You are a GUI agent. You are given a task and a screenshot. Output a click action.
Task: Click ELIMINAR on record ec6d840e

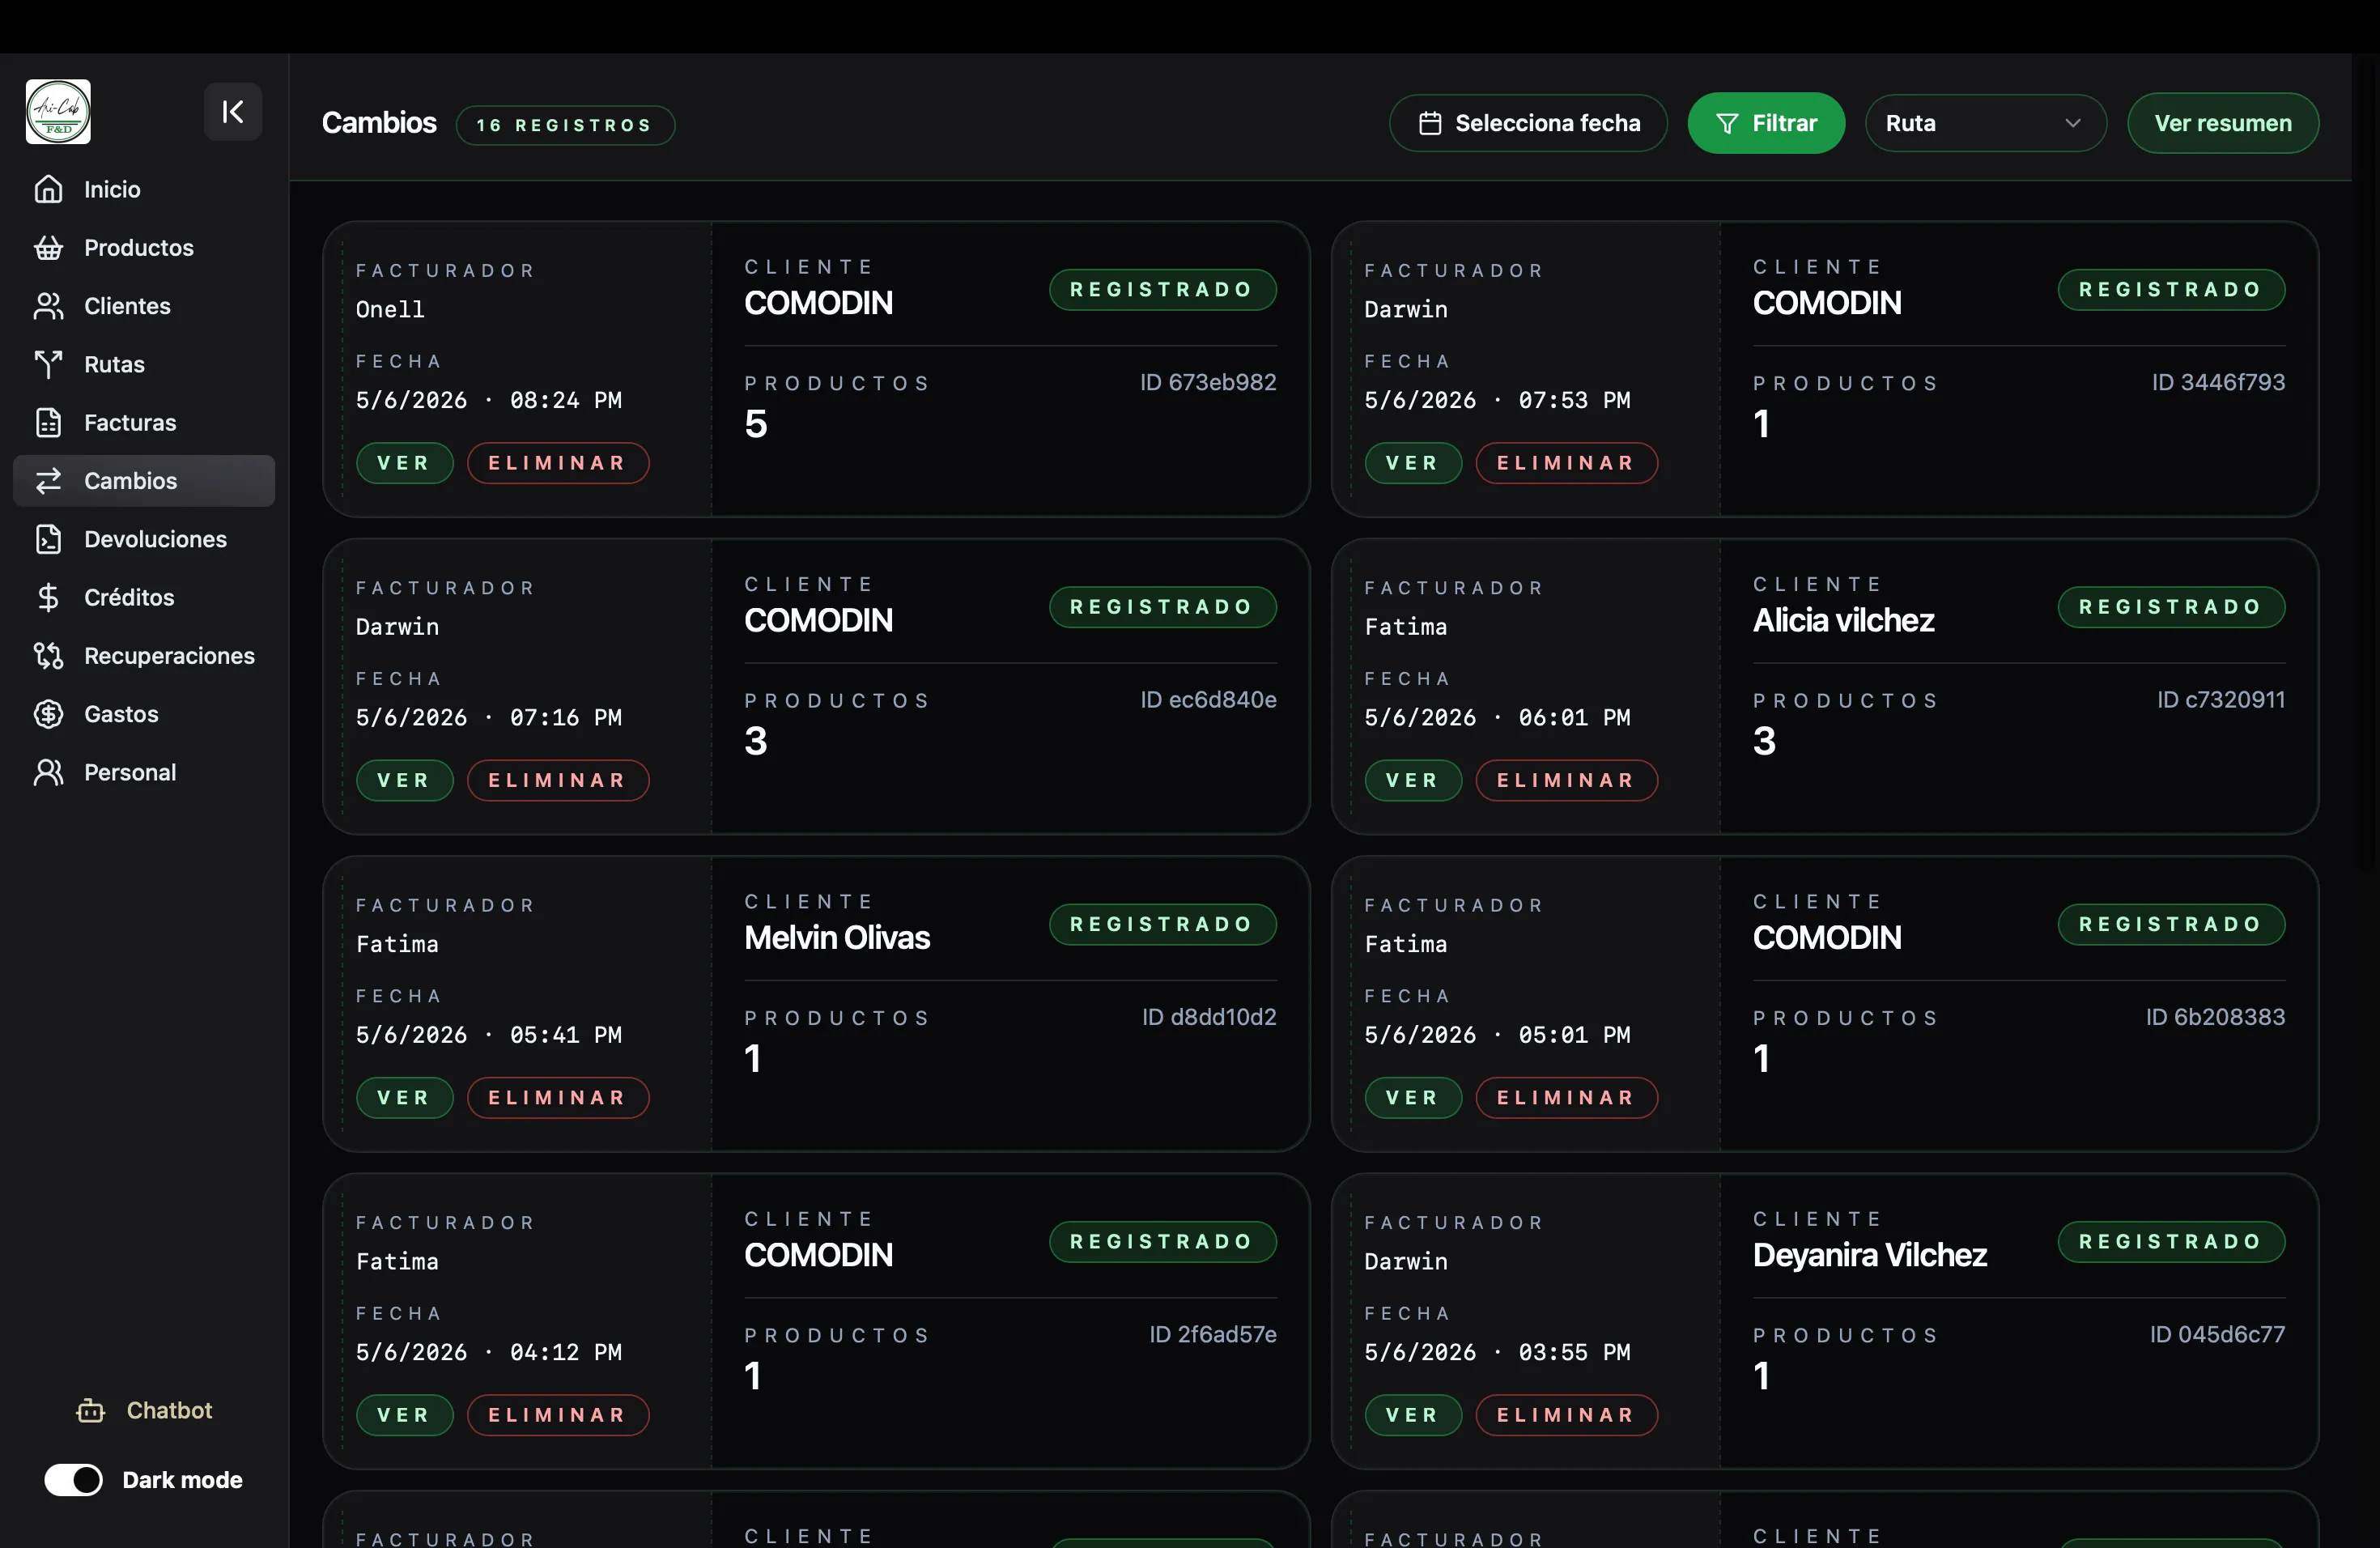tap(558, 780)
